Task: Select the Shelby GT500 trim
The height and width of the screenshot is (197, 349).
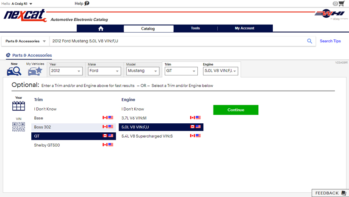Action: click(x=73, y=145)
